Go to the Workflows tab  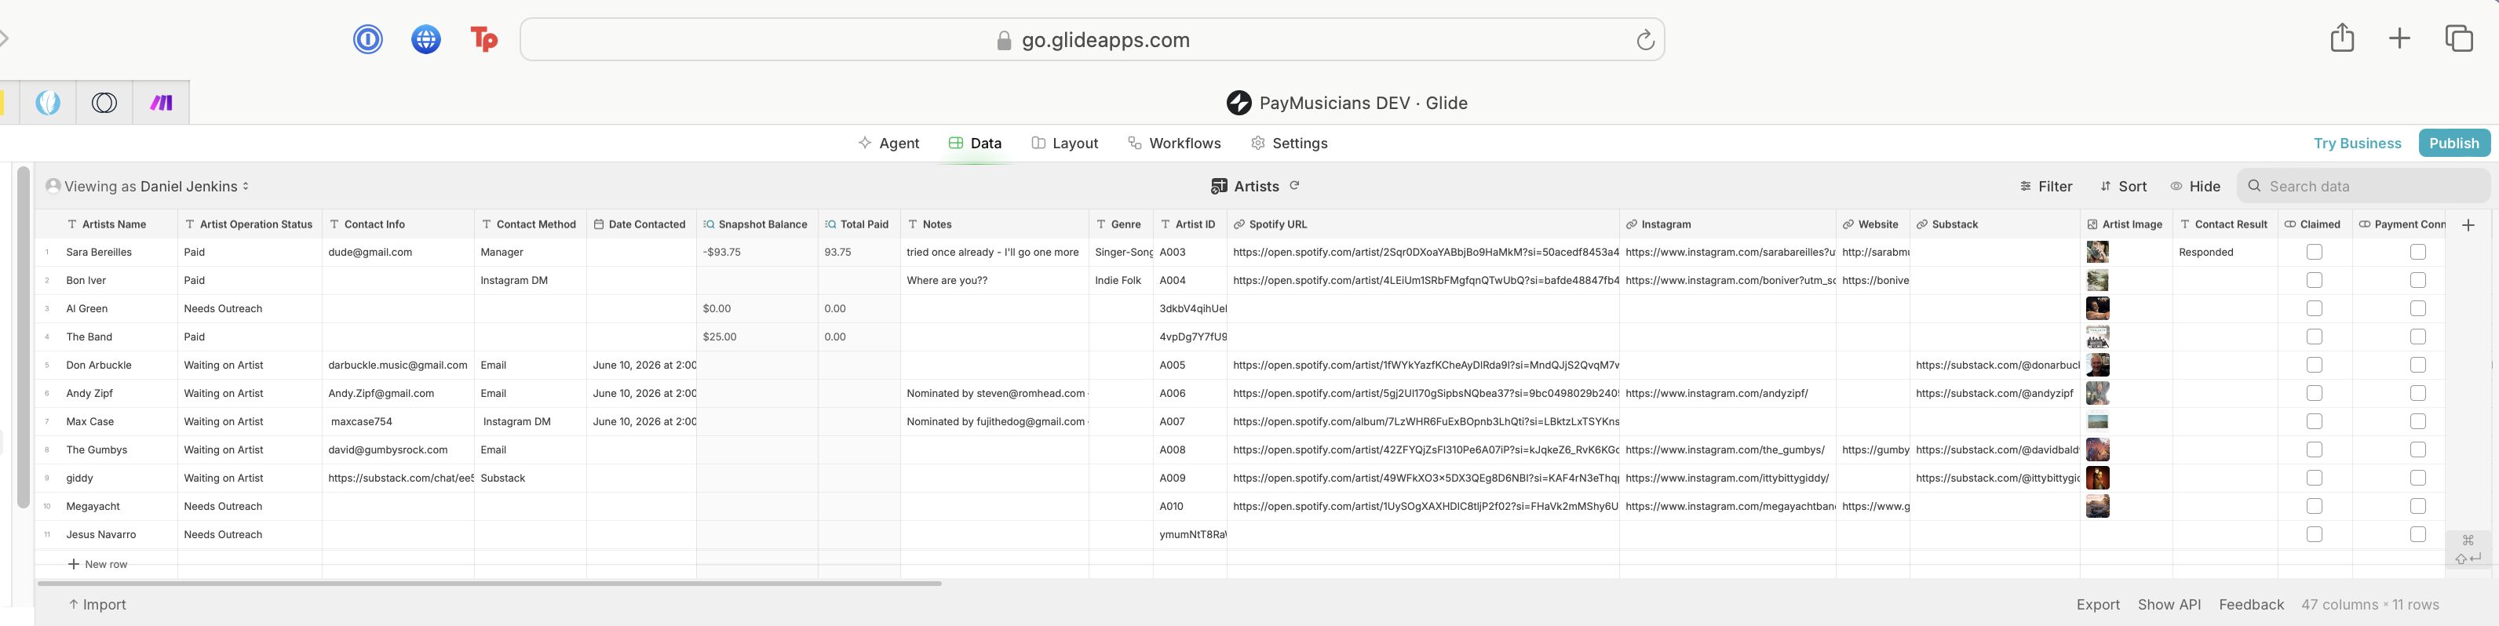tap(1174, 144)
